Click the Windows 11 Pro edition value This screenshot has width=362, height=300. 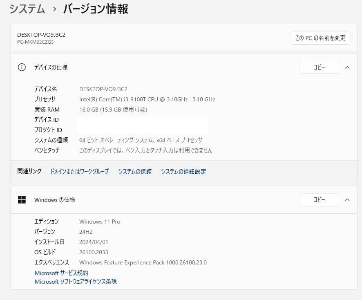[100, 222]
